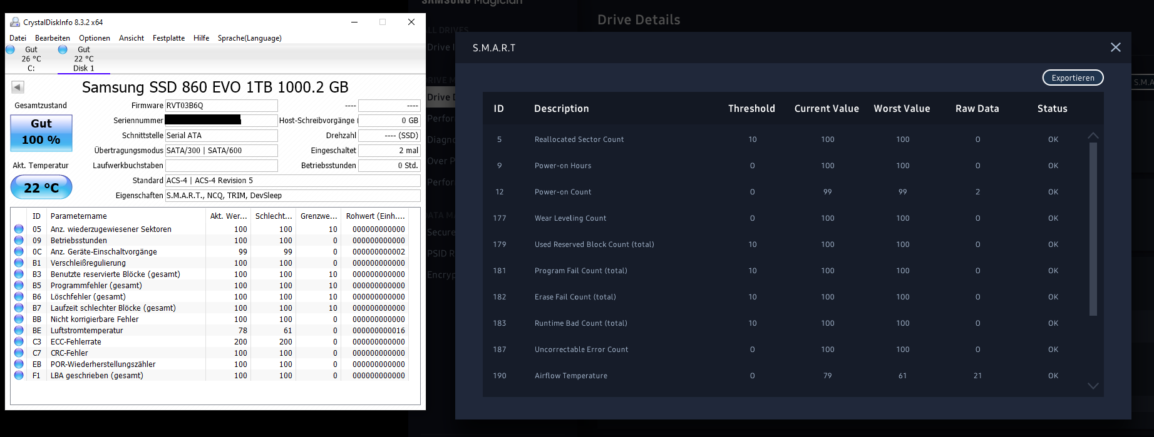Click the S.M.A.R.T list scrollbar thumb
Image resolution: width=1154 pixels, height=437 pixels.
[x=1093, y=229]
